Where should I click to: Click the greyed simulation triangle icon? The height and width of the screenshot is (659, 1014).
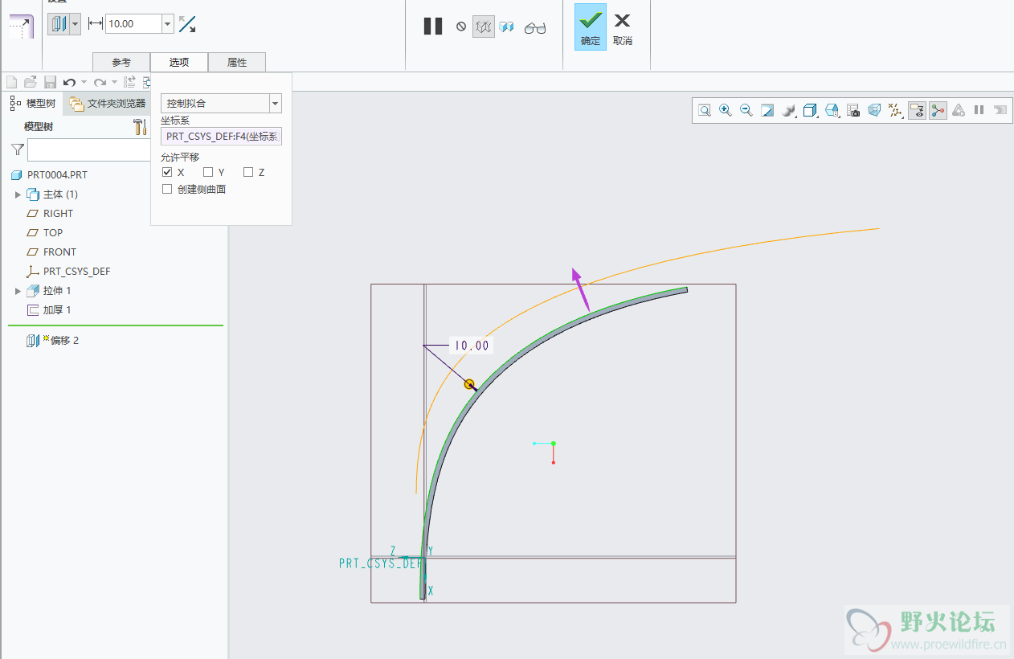[959, 110]
